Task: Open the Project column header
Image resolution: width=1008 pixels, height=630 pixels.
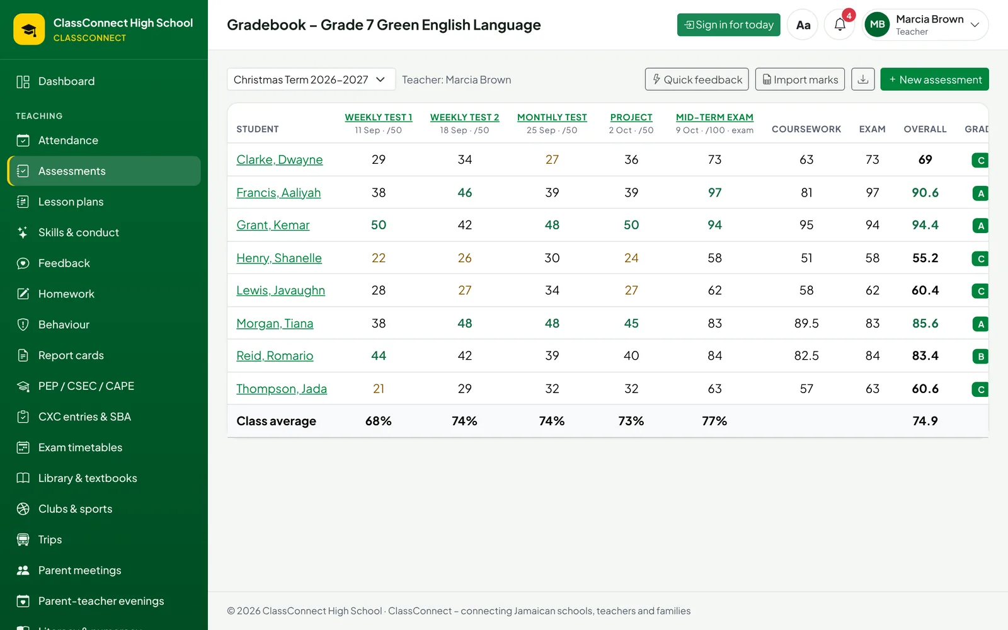Action: click(x=631, y=117)
